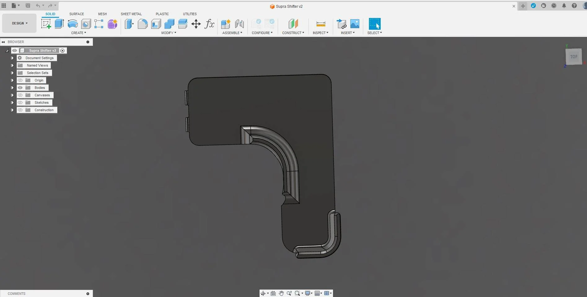Select the Move/Copy tool
This screenshot has height=297, width=587.
coord(196,24)
